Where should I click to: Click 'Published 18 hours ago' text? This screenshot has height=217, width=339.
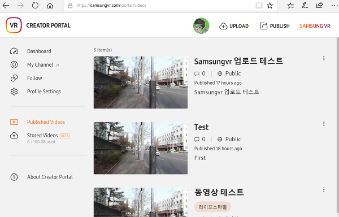(218, 149)
